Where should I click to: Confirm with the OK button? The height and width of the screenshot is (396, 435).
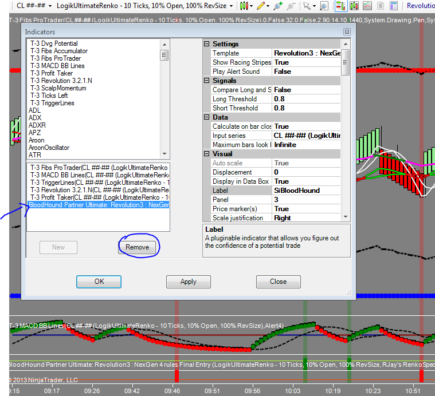click(x=99, y=282)
